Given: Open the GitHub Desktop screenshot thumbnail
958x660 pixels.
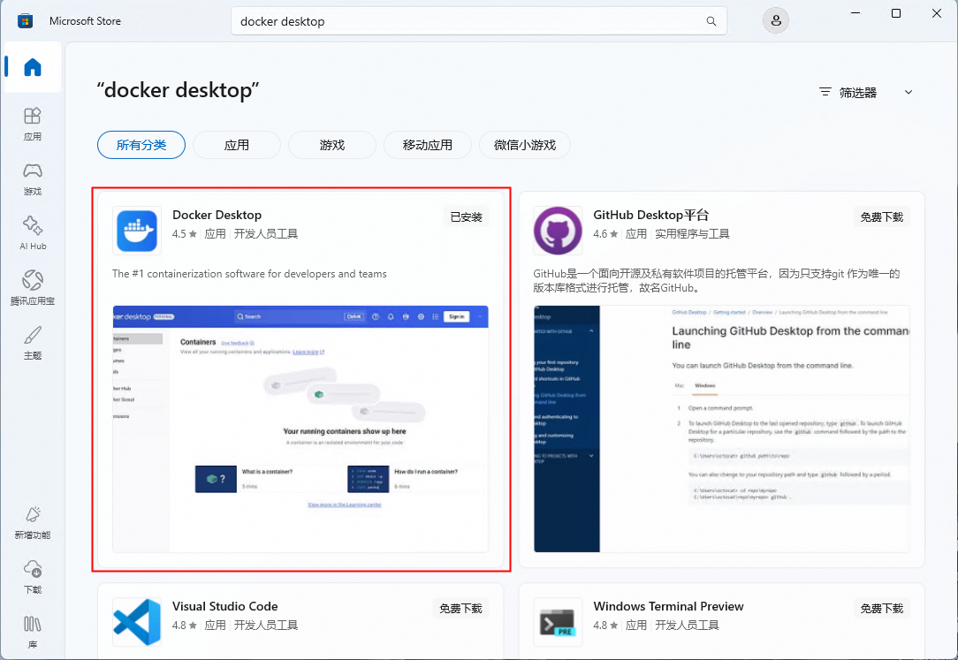Looking at the screenshot, I should (721, 429).
